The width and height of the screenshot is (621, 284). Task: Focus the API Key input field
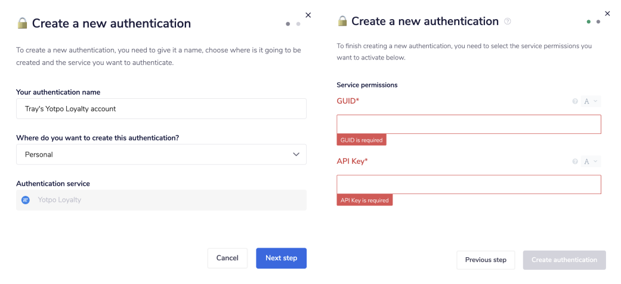click(x=468, y=184)
